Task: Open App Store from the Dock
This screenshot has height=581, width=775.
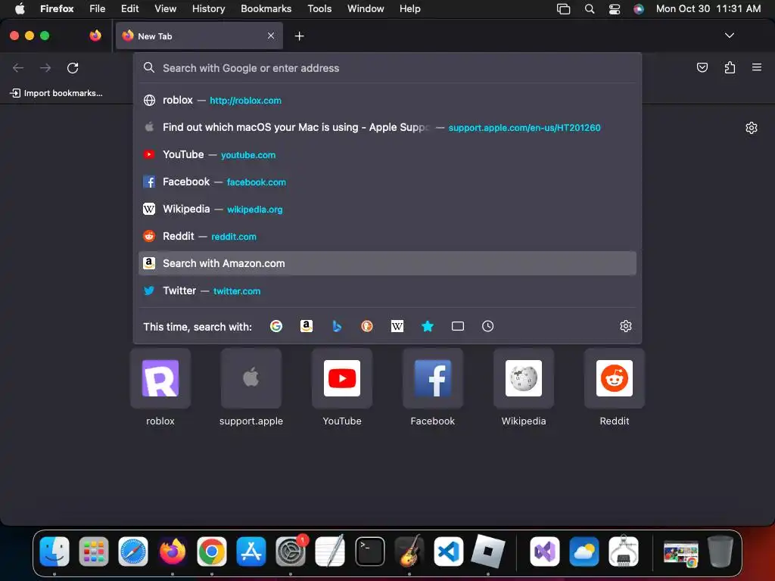Action: coord(251,551)
